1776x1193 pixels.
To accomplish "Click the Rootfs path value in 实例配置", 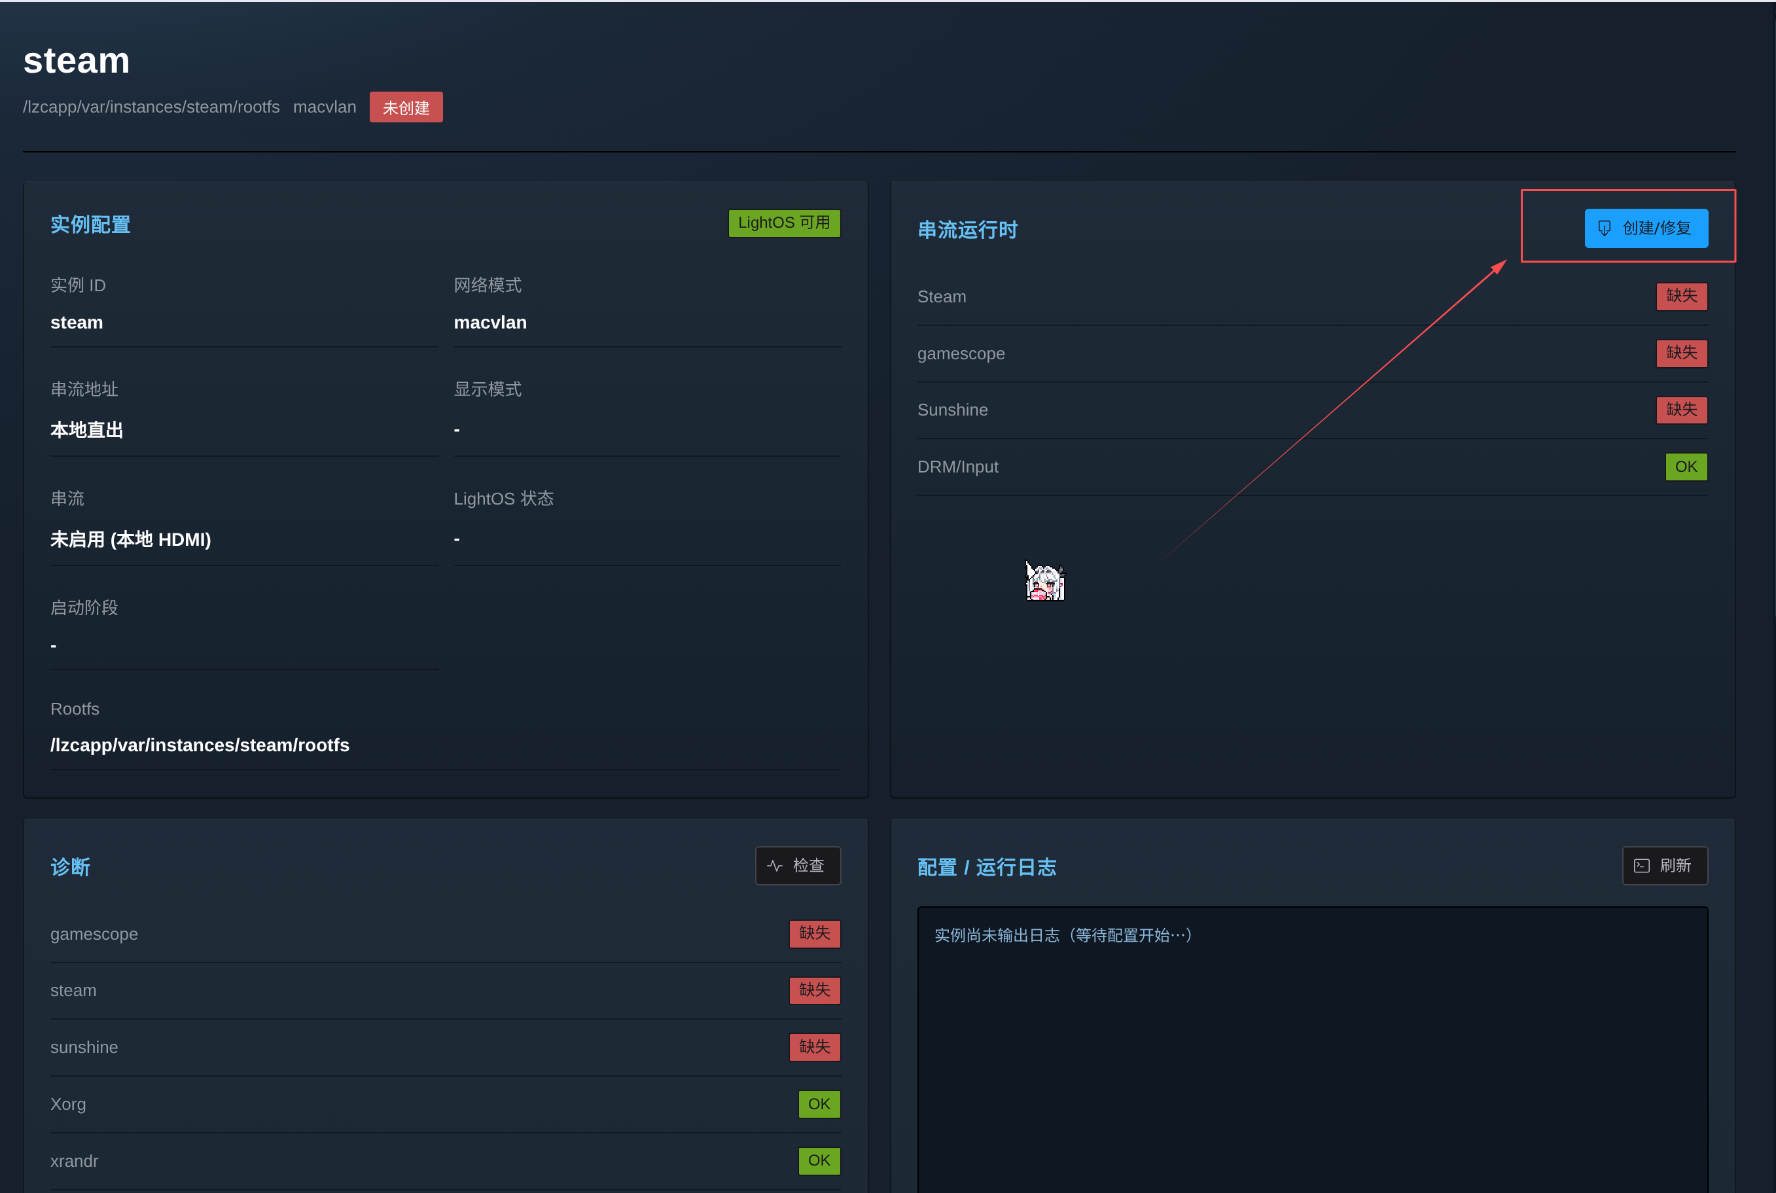I will 200,745.
